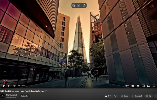Enable theater mode view
This screenshot has width=157, height=100.
tap(149, 86)
